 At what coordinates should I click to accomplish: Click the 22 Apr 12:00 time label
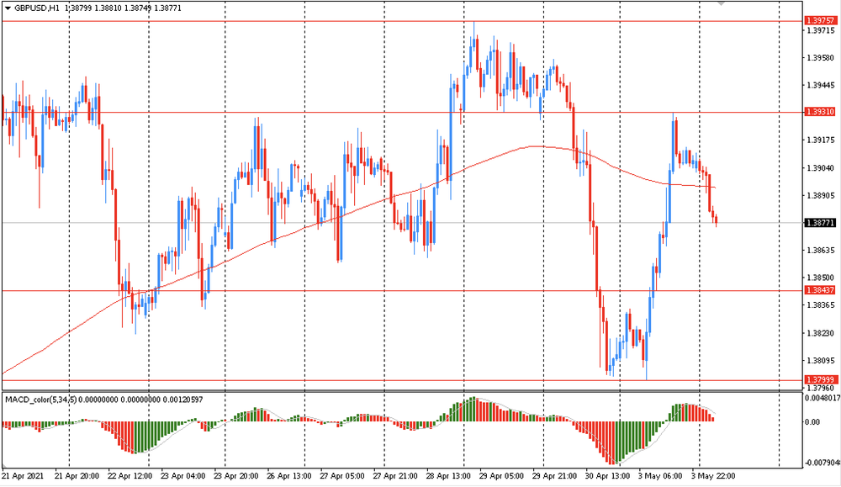130,476
